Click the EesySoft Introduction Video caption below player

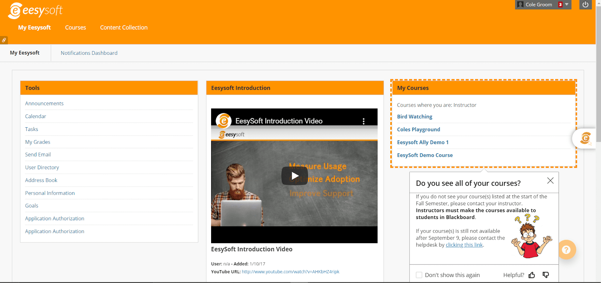click(x=252, y=249)
